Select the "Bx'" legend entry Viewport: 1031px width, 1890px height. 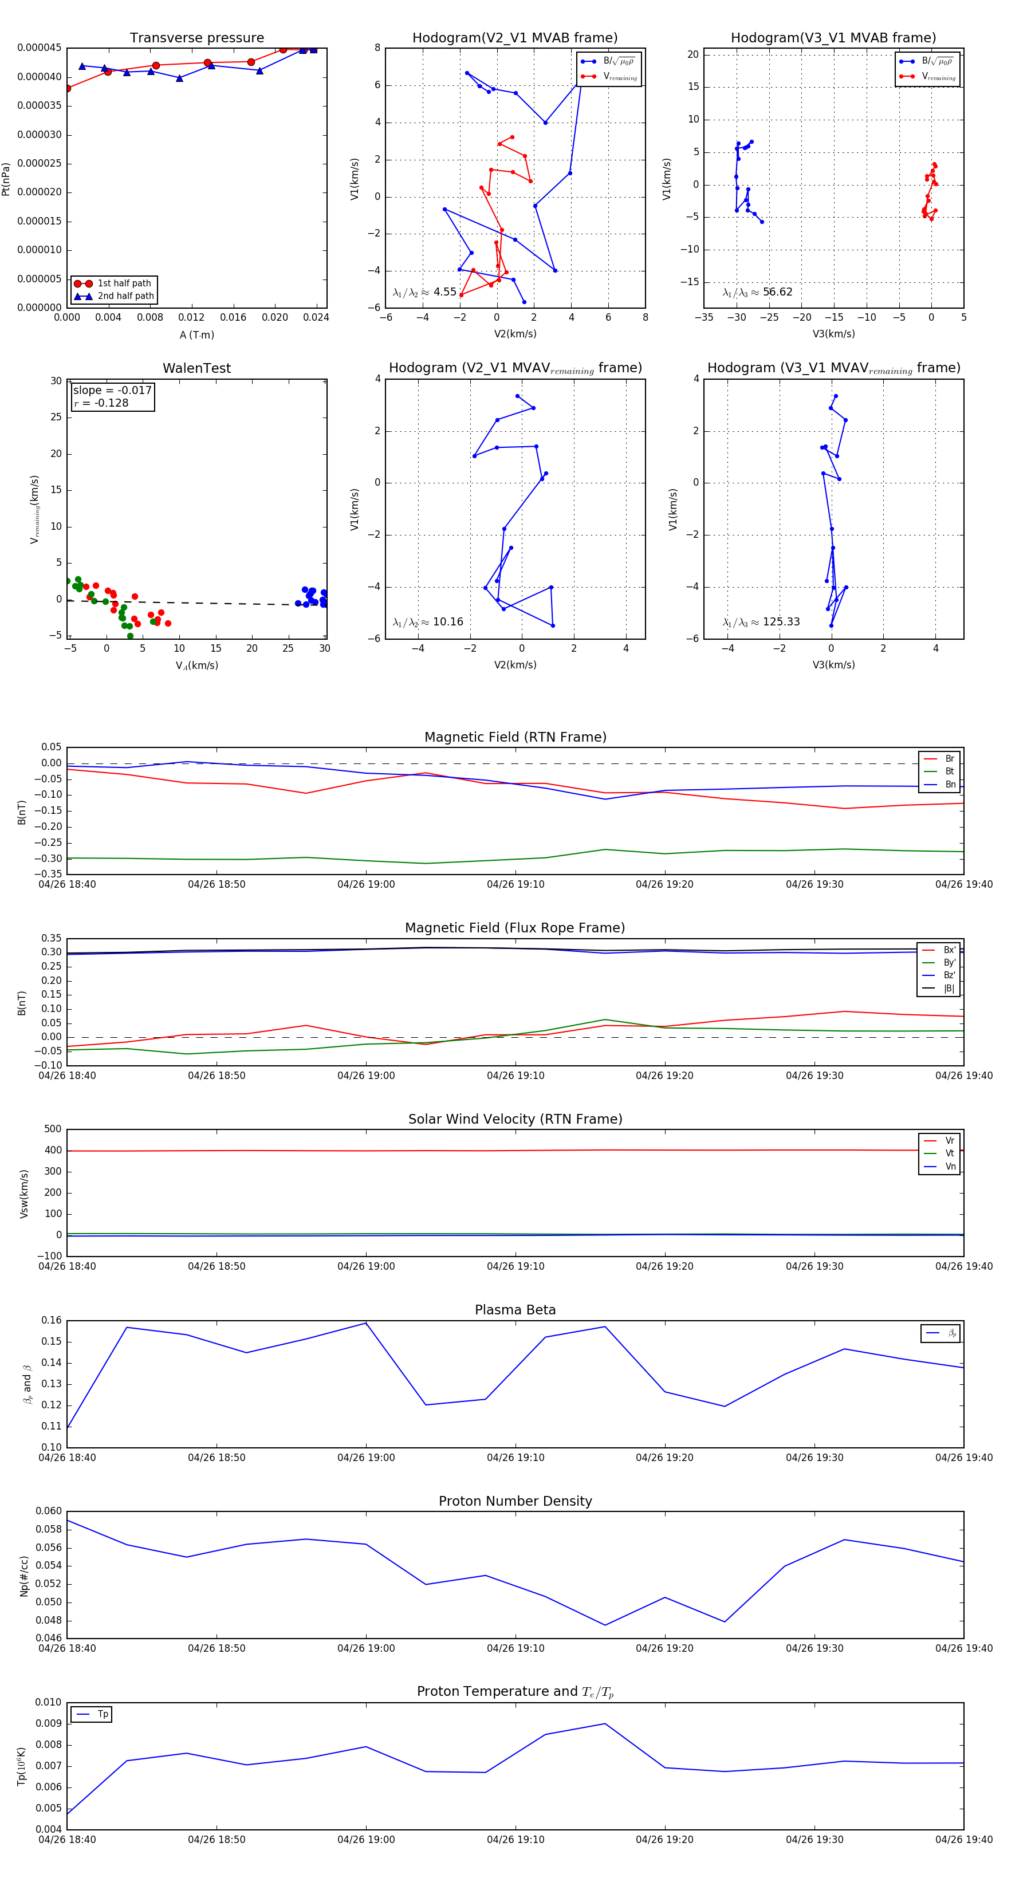939,950
